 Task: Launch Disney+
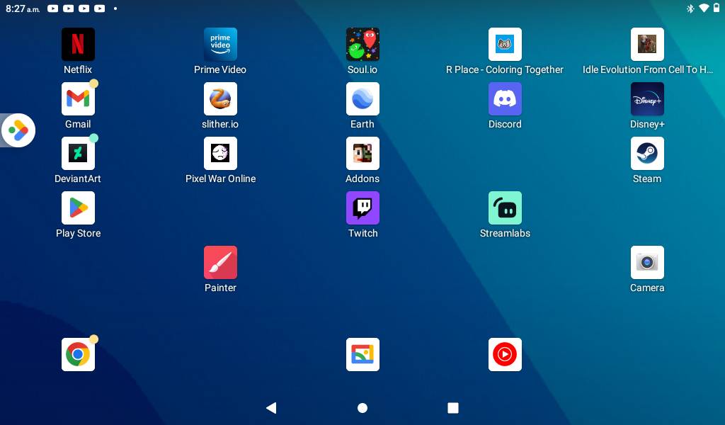point(647,99)
